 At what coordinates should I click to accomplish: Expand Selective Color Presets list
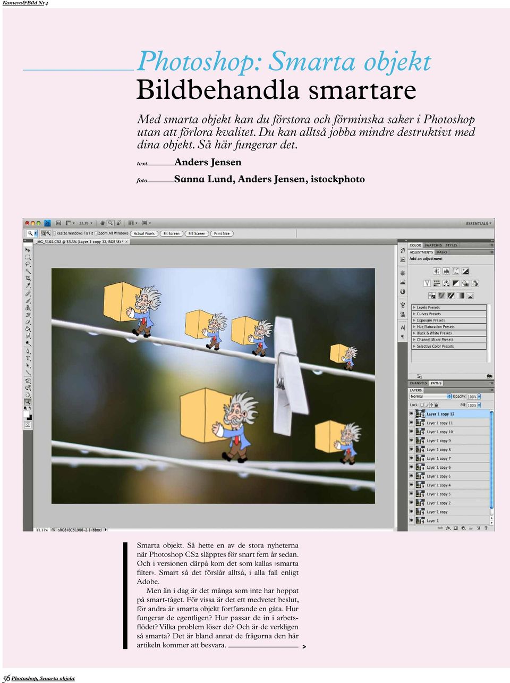pos(414,347)
